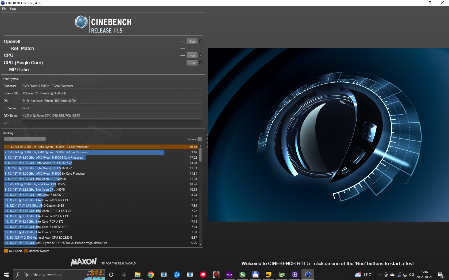This screenshot has height=280, width=449.
Task: Open the File menu
Action: (x=4, y=9)
